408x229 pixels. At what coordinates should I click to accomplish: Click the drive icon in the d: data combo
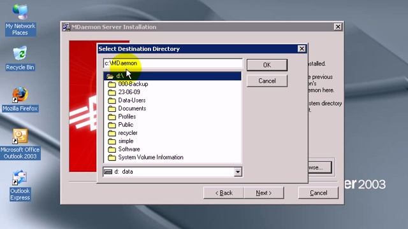(108, 172)
